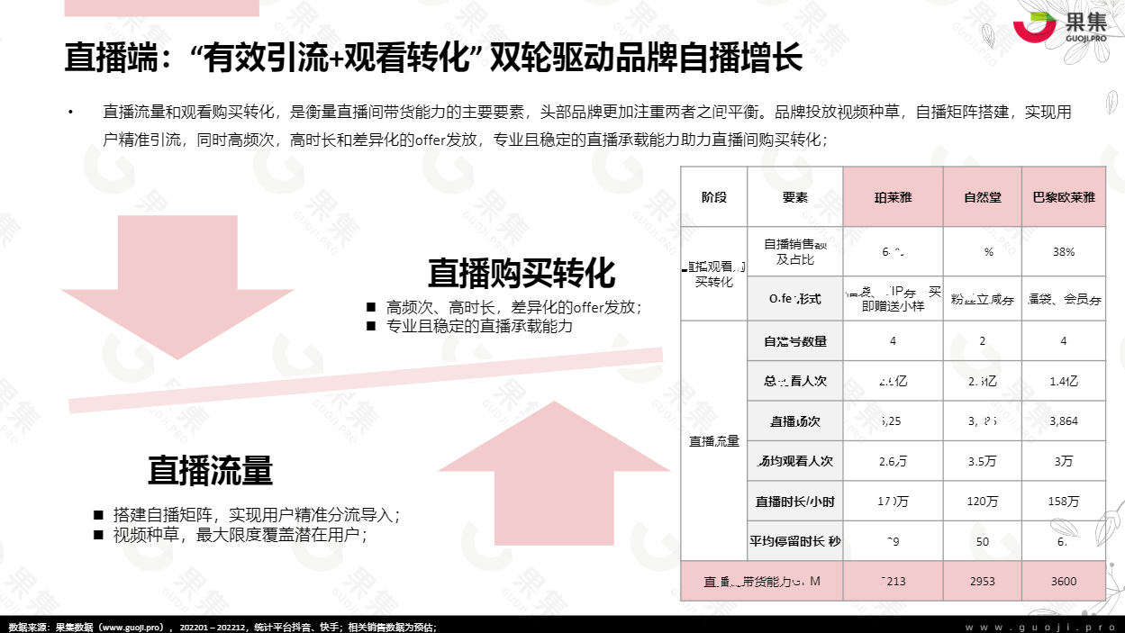This screenshot has height=633, width=1125.
Task: Click the 2953 cell in bottom row
Action: click(x=983, y=581)
